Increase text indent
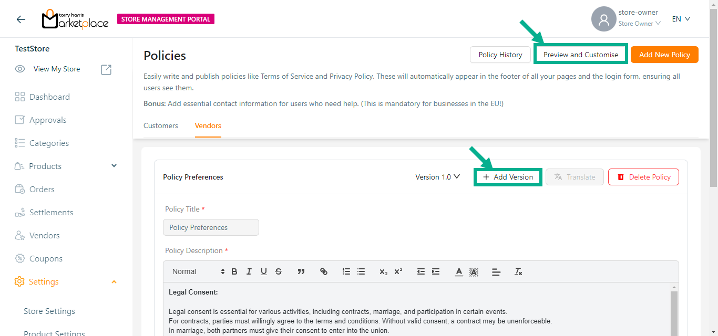Image resolution: width=718 pixels, height=336 pixels. (436, 271)
